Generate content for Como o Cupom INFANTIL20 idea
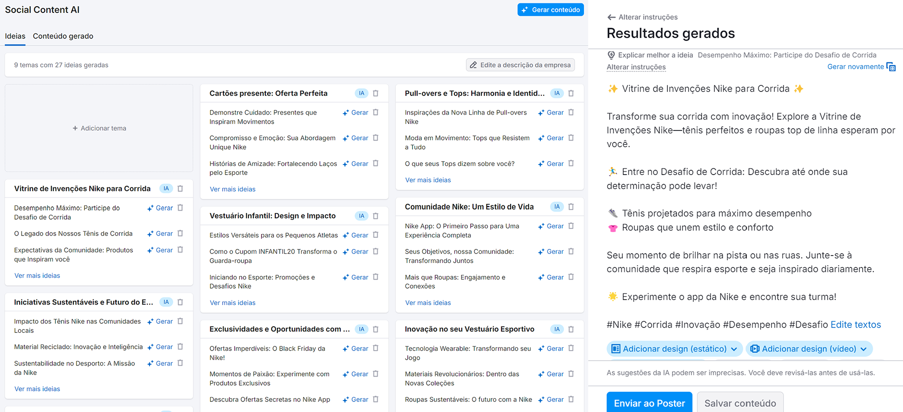This screenshot has height=412, width=903. (356, 251)
